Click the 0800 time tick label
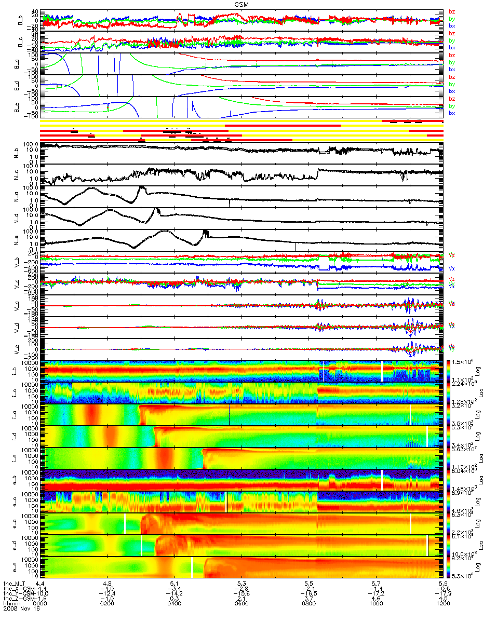The height and width of the screenshot is (623, 483). 308,604
